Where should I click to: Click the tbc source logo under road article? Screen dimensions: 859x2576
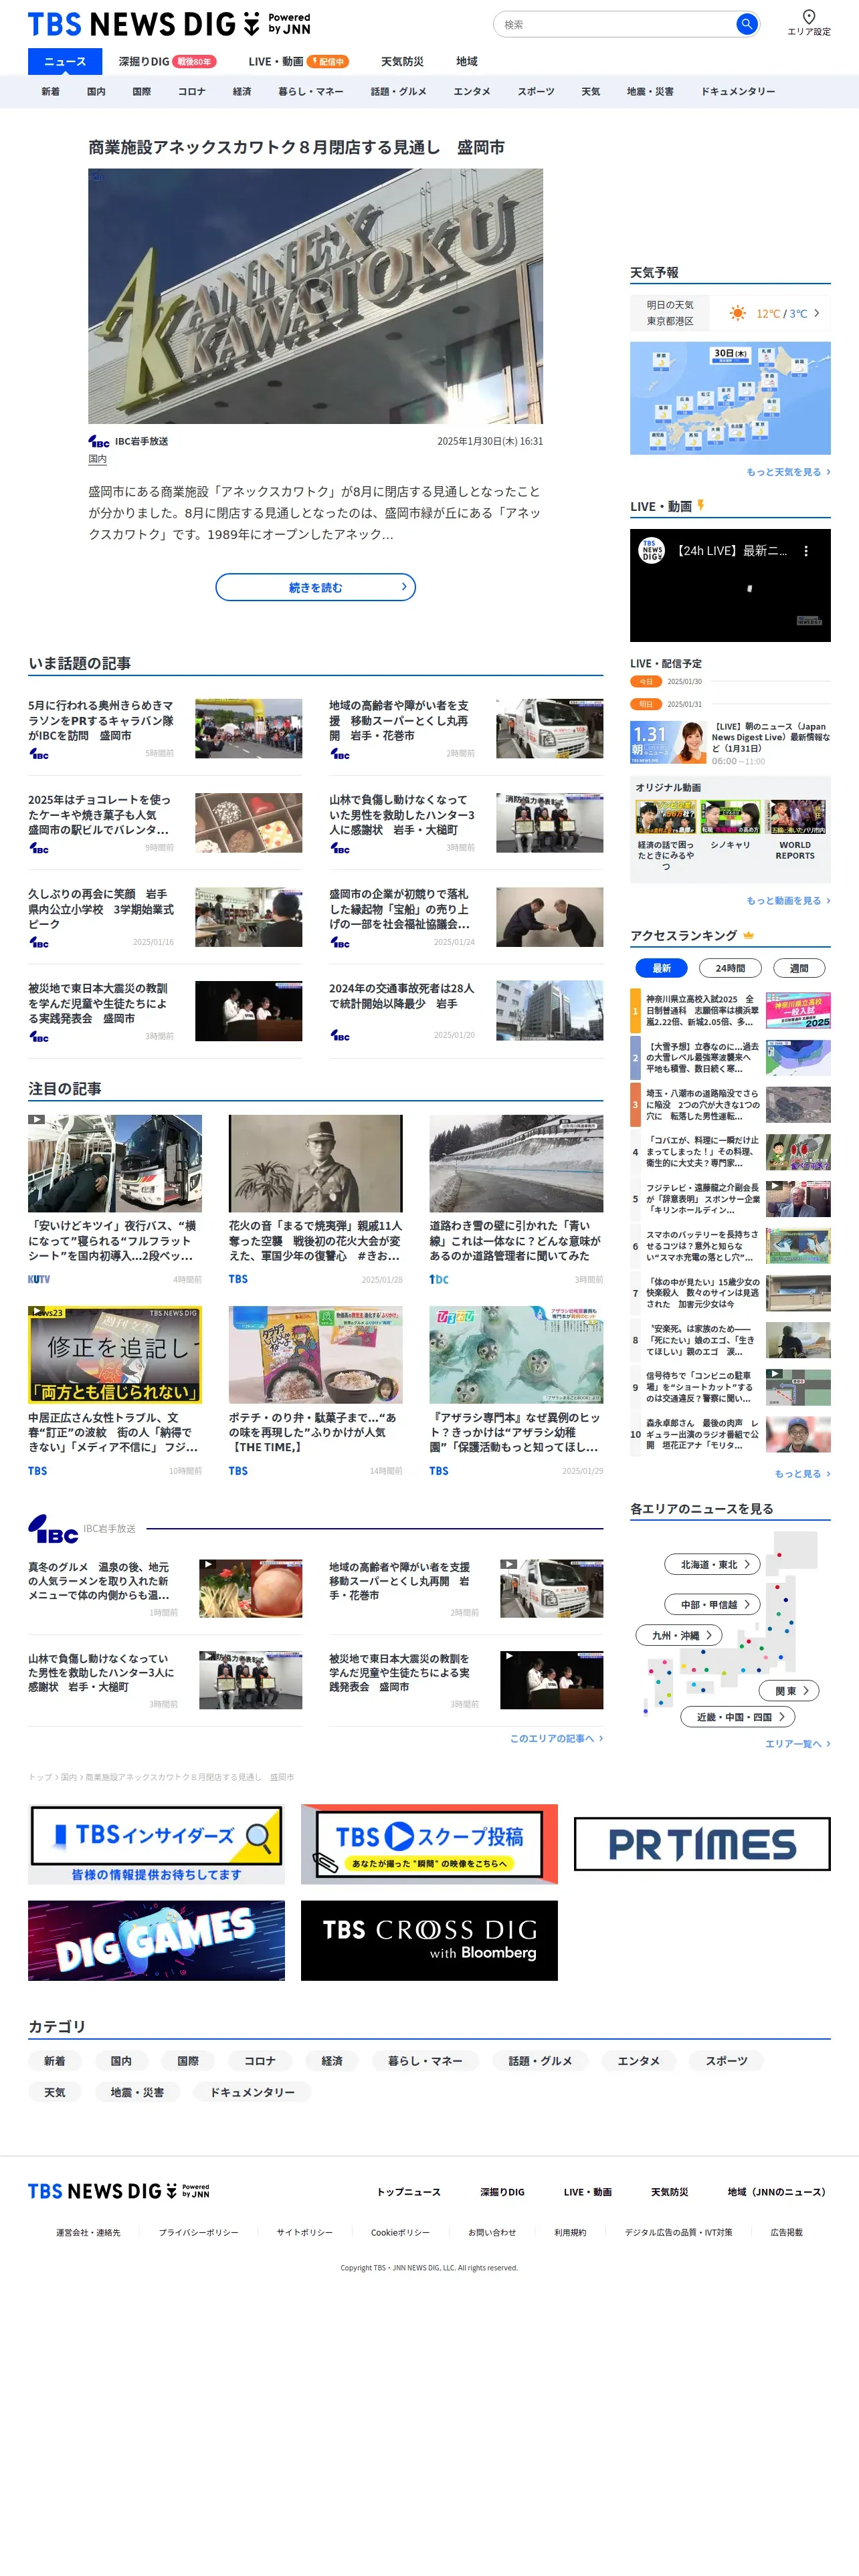[x=439, y=1279]
